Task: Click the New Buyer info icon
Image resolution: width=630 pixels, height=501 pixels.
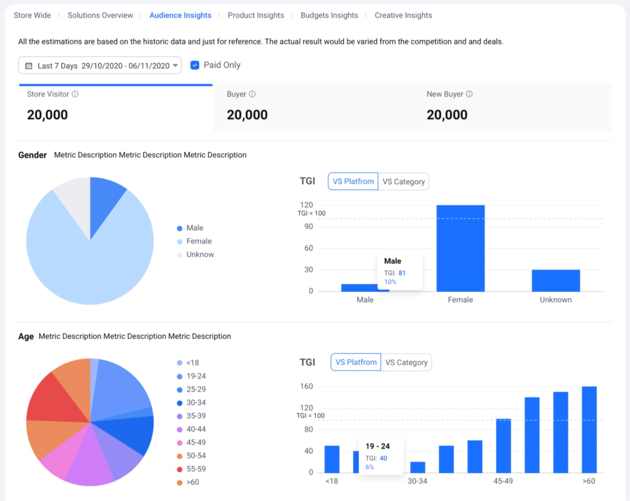Action: click(469, 94)
